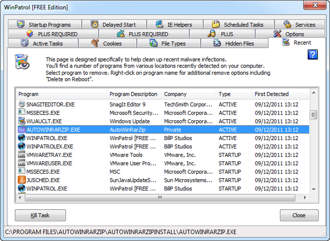Click the Microsoft Security icon for MSSECES.EXE

tap(20, 113)
